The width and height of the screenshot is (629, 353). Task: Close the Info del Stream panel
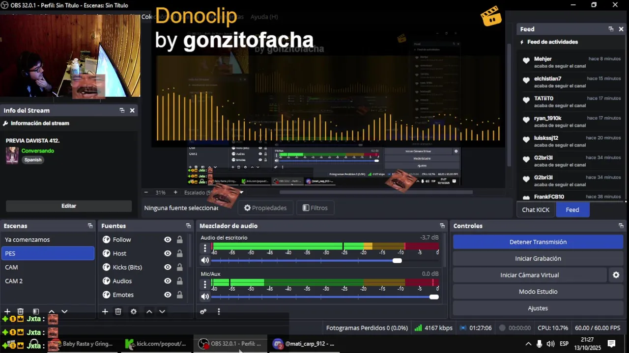click(132, 110)
